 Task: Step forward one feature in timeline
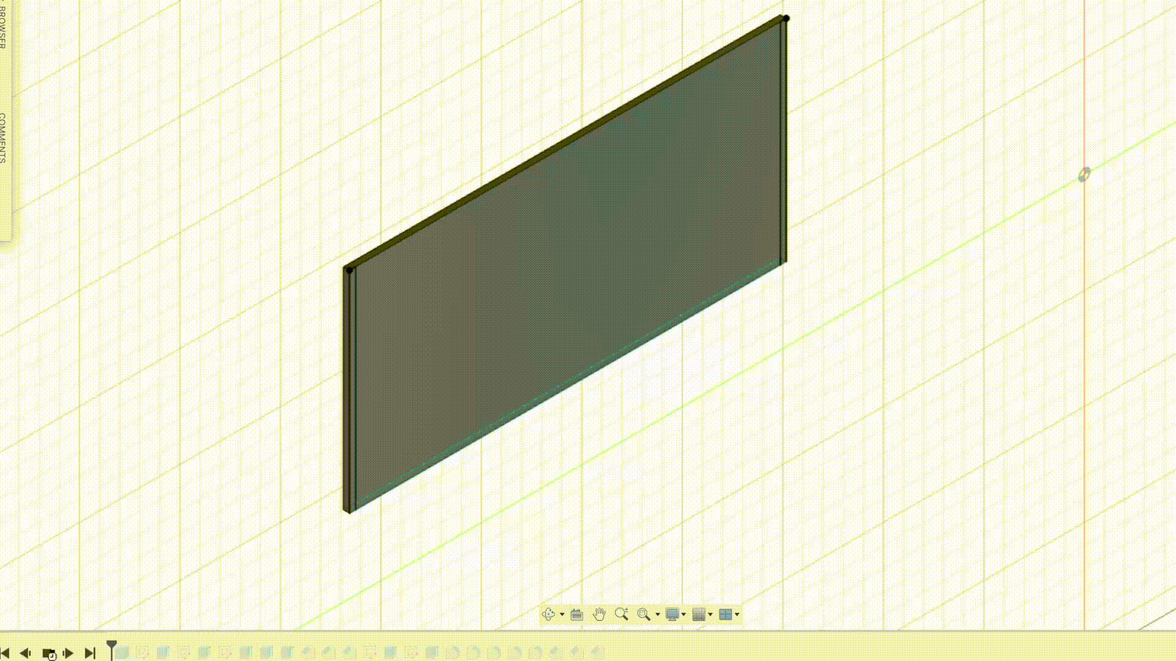pyautogui.click(x=69, y=653)
